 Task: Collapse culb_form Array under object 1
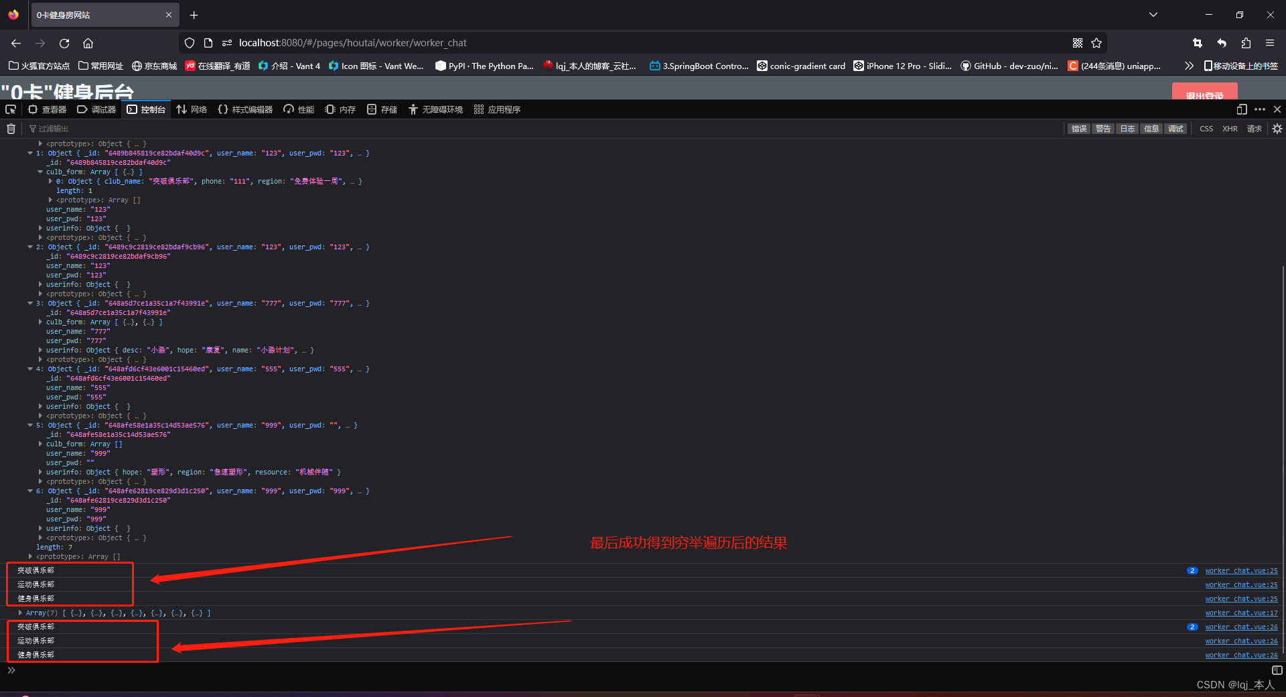click(40, 172)
